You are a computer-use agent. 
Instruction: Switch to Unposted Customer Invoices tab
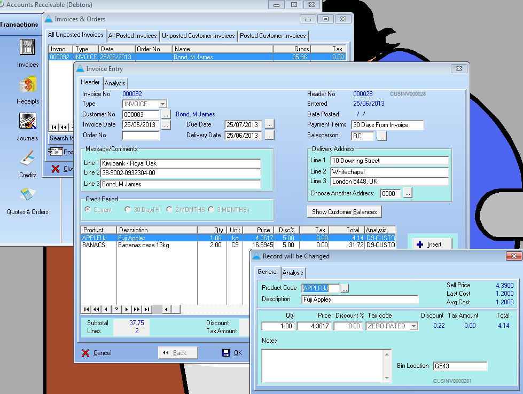(x=198, y=36)
